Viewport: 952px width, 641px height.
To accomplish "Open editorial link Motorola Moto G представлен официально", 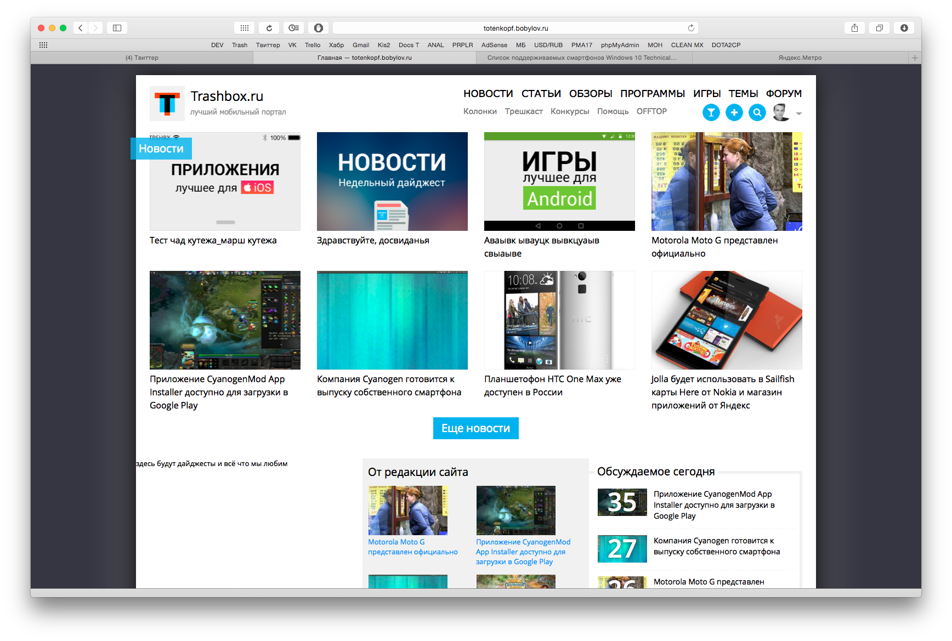I will click(x=413, y=547).
